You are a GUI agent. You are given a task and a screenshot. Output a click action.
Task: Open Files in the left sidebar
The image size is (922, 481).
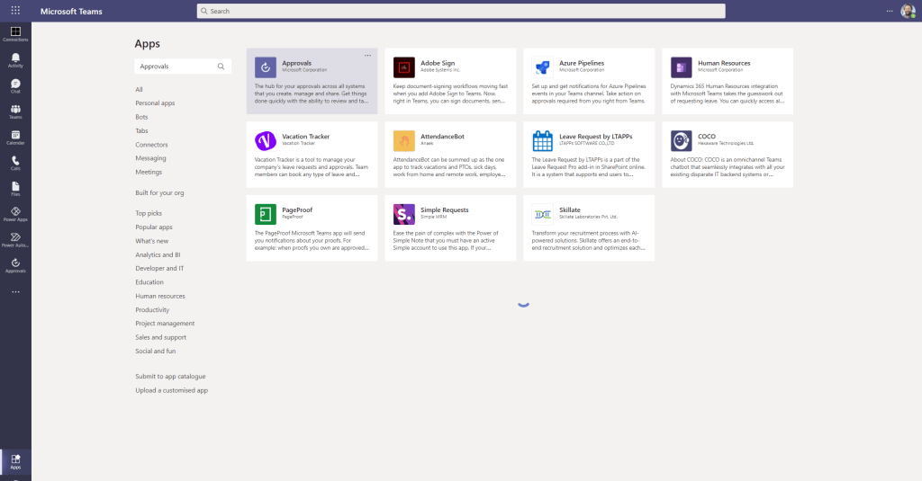(x=15, y=188)
